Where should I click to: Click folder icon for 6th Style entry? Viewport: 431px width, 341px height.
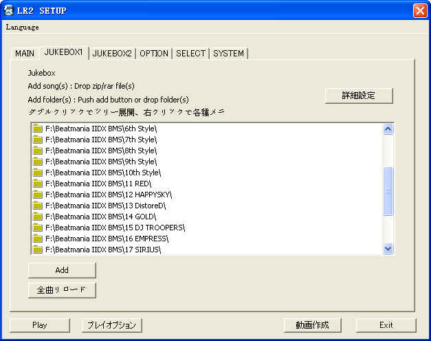37,129
